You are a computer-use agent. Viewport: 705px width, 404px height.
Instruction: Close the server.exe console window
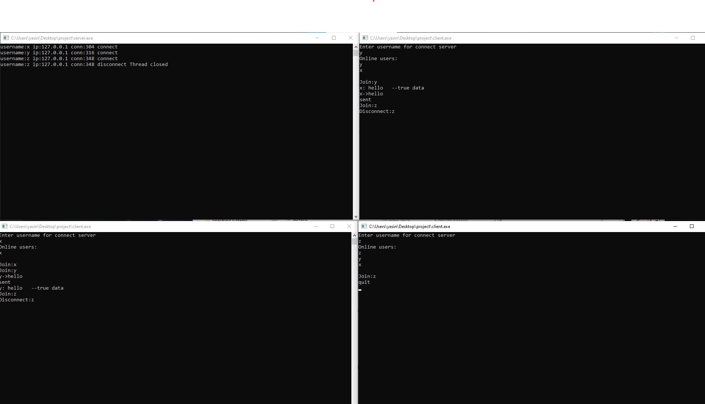pyautogui.click(x=350, y=38)
